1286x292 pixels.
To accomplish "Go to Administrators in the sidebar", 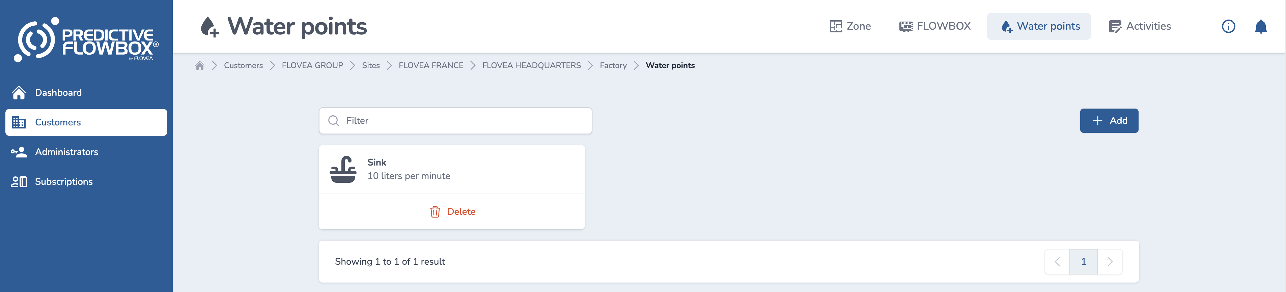I will (66, 152).
